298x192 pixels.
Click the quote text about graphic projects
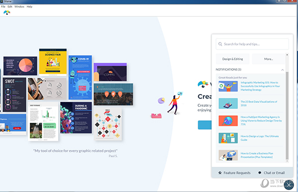pyautogui.click(x=75, y=151)
